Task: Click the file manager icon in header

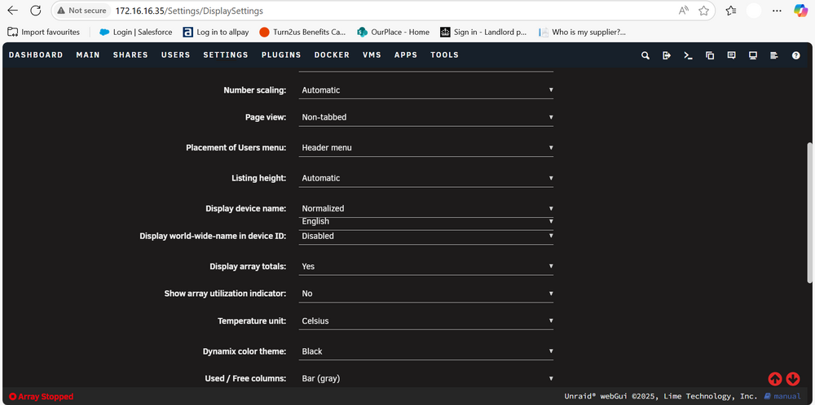Action: pyautogui.click(x=710, y=55)
